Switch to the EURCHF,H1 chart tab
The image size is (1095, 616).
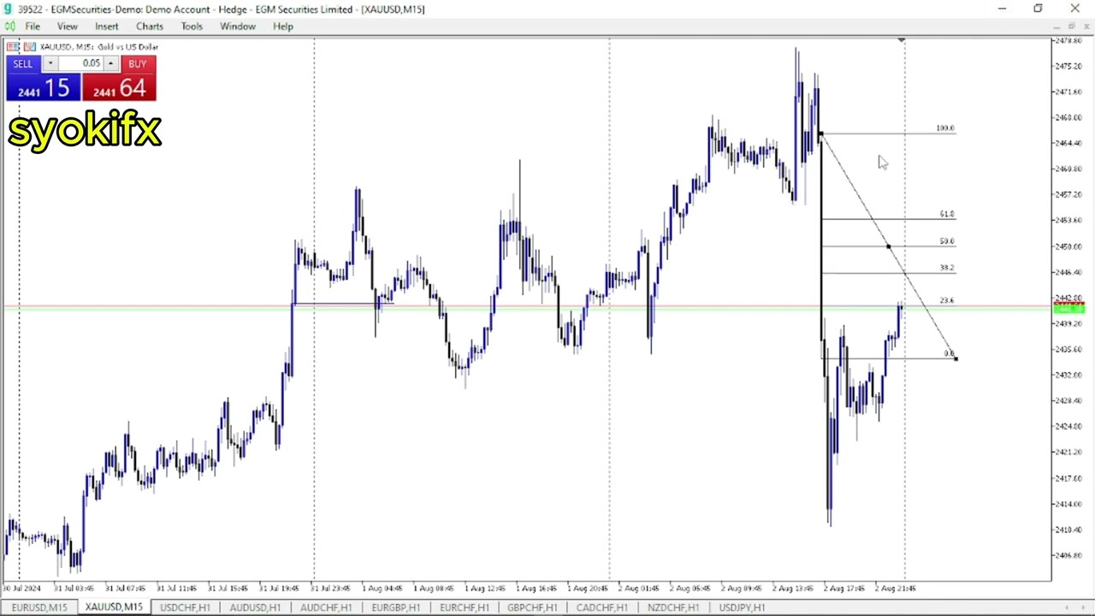click(465, 607)
